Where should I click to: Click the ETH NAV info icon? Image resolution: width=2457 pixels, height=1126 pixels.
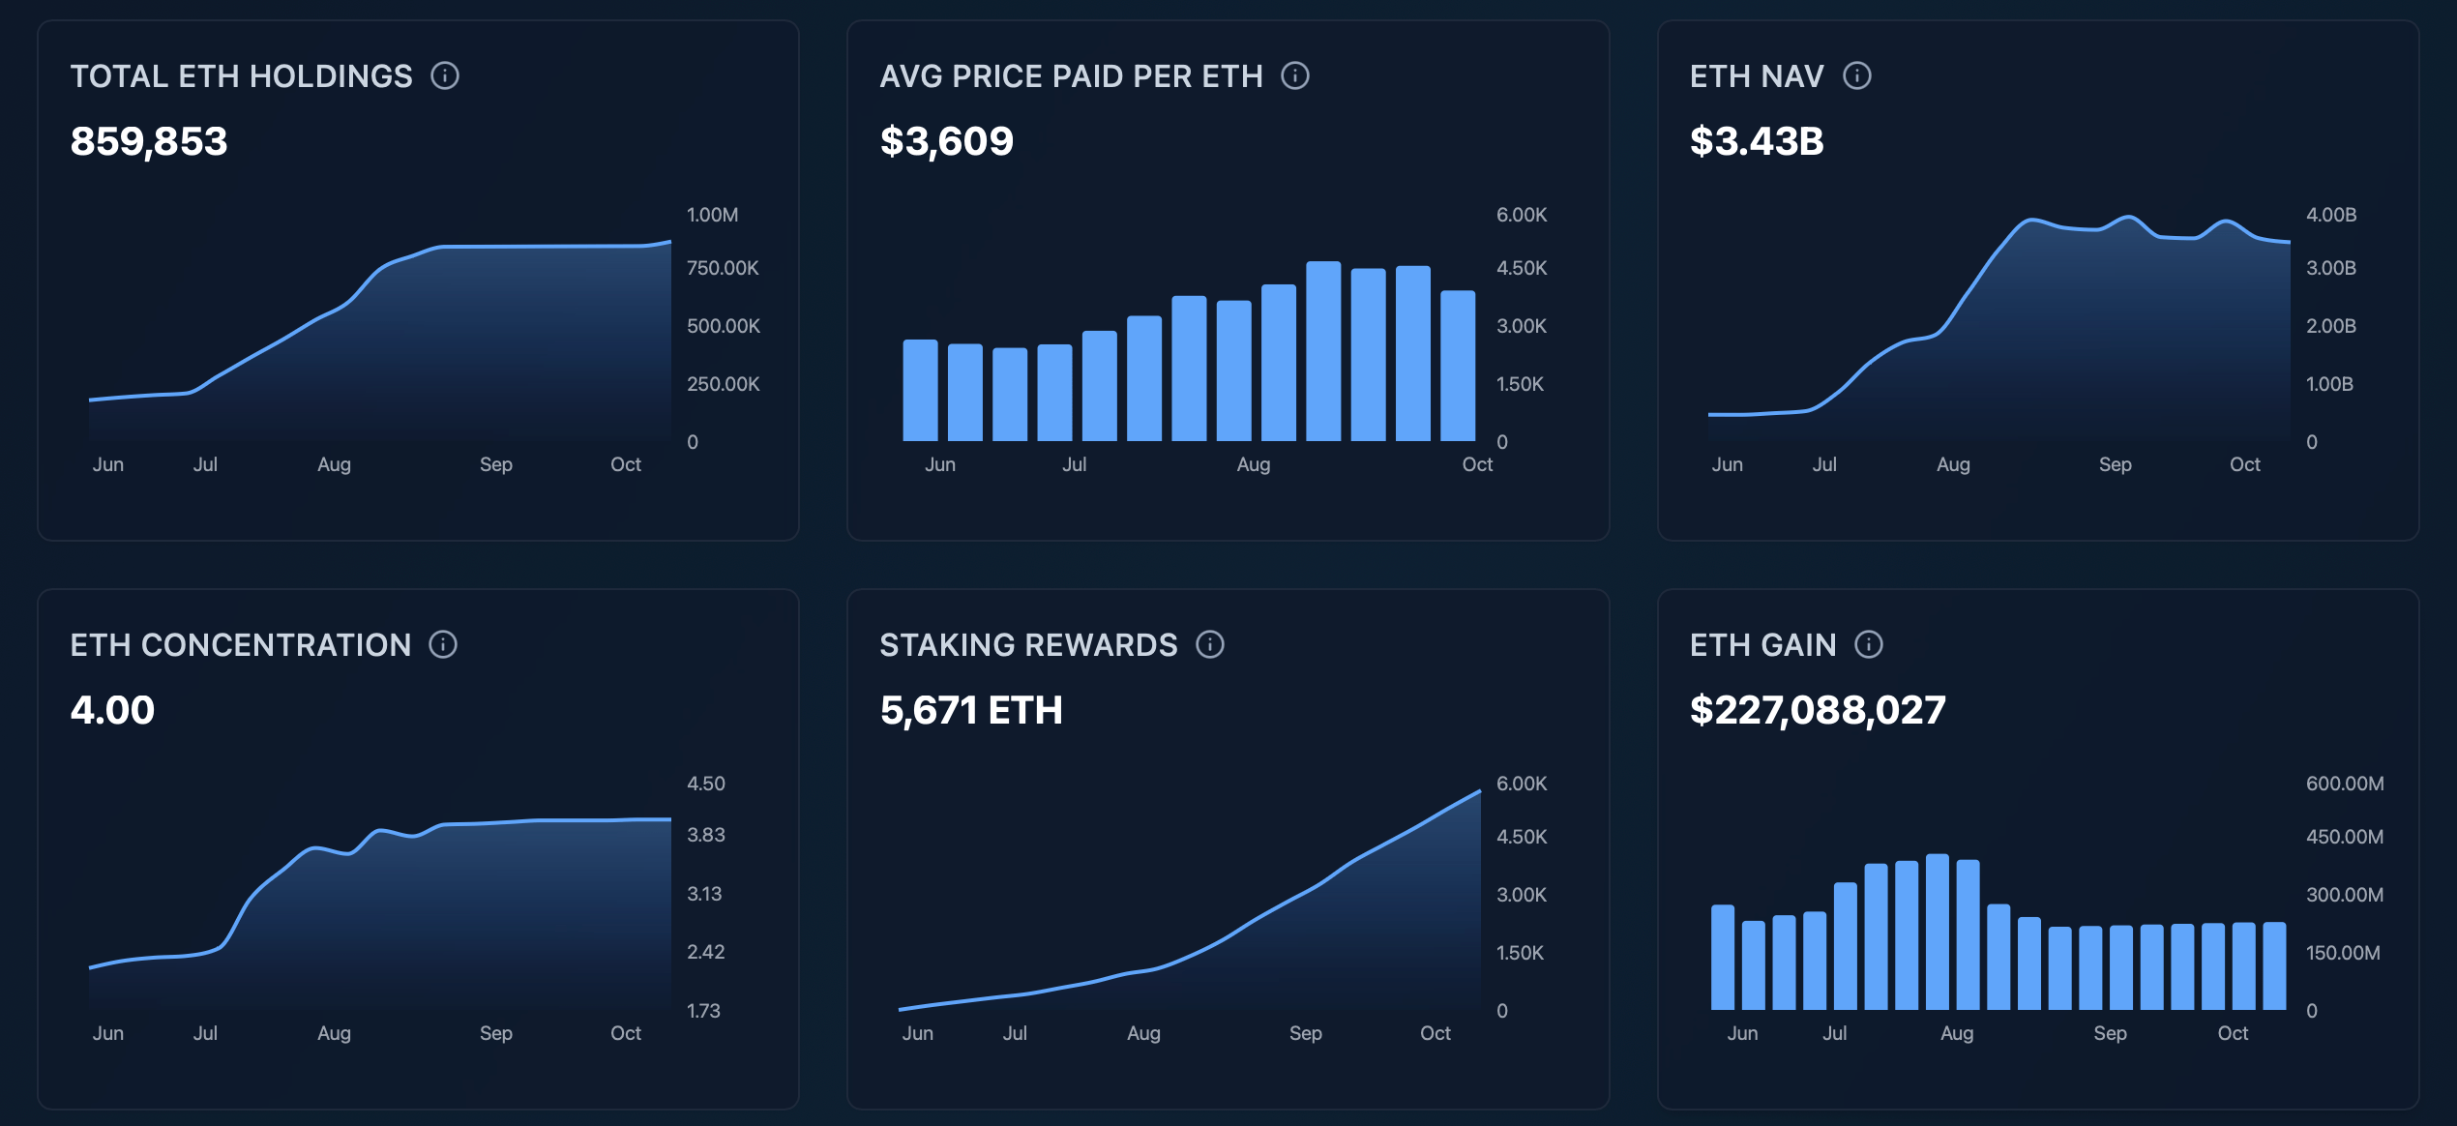pos(1857,75)
